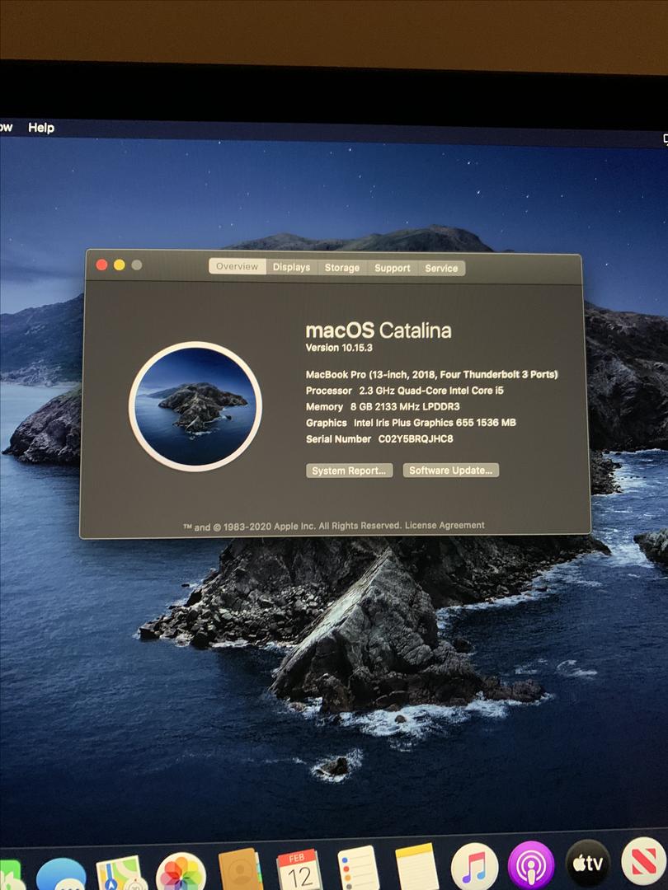Click the macOS Catalina island logo image
The width and height of the screenshot is (668, 890).
pyautogui.click(x=195, y=406)
